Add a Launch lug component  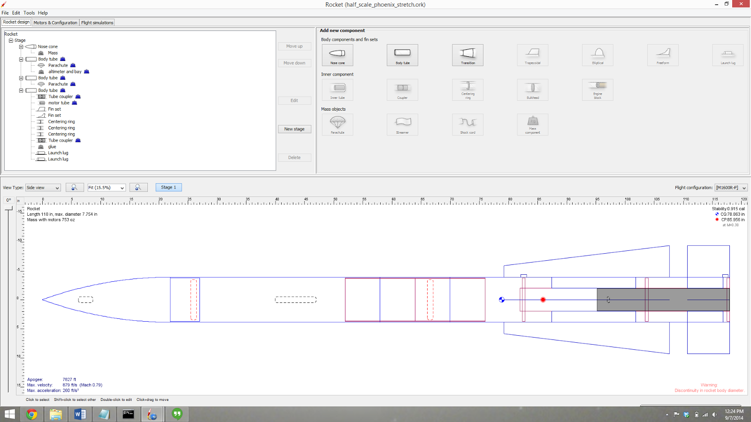[728, 55]
